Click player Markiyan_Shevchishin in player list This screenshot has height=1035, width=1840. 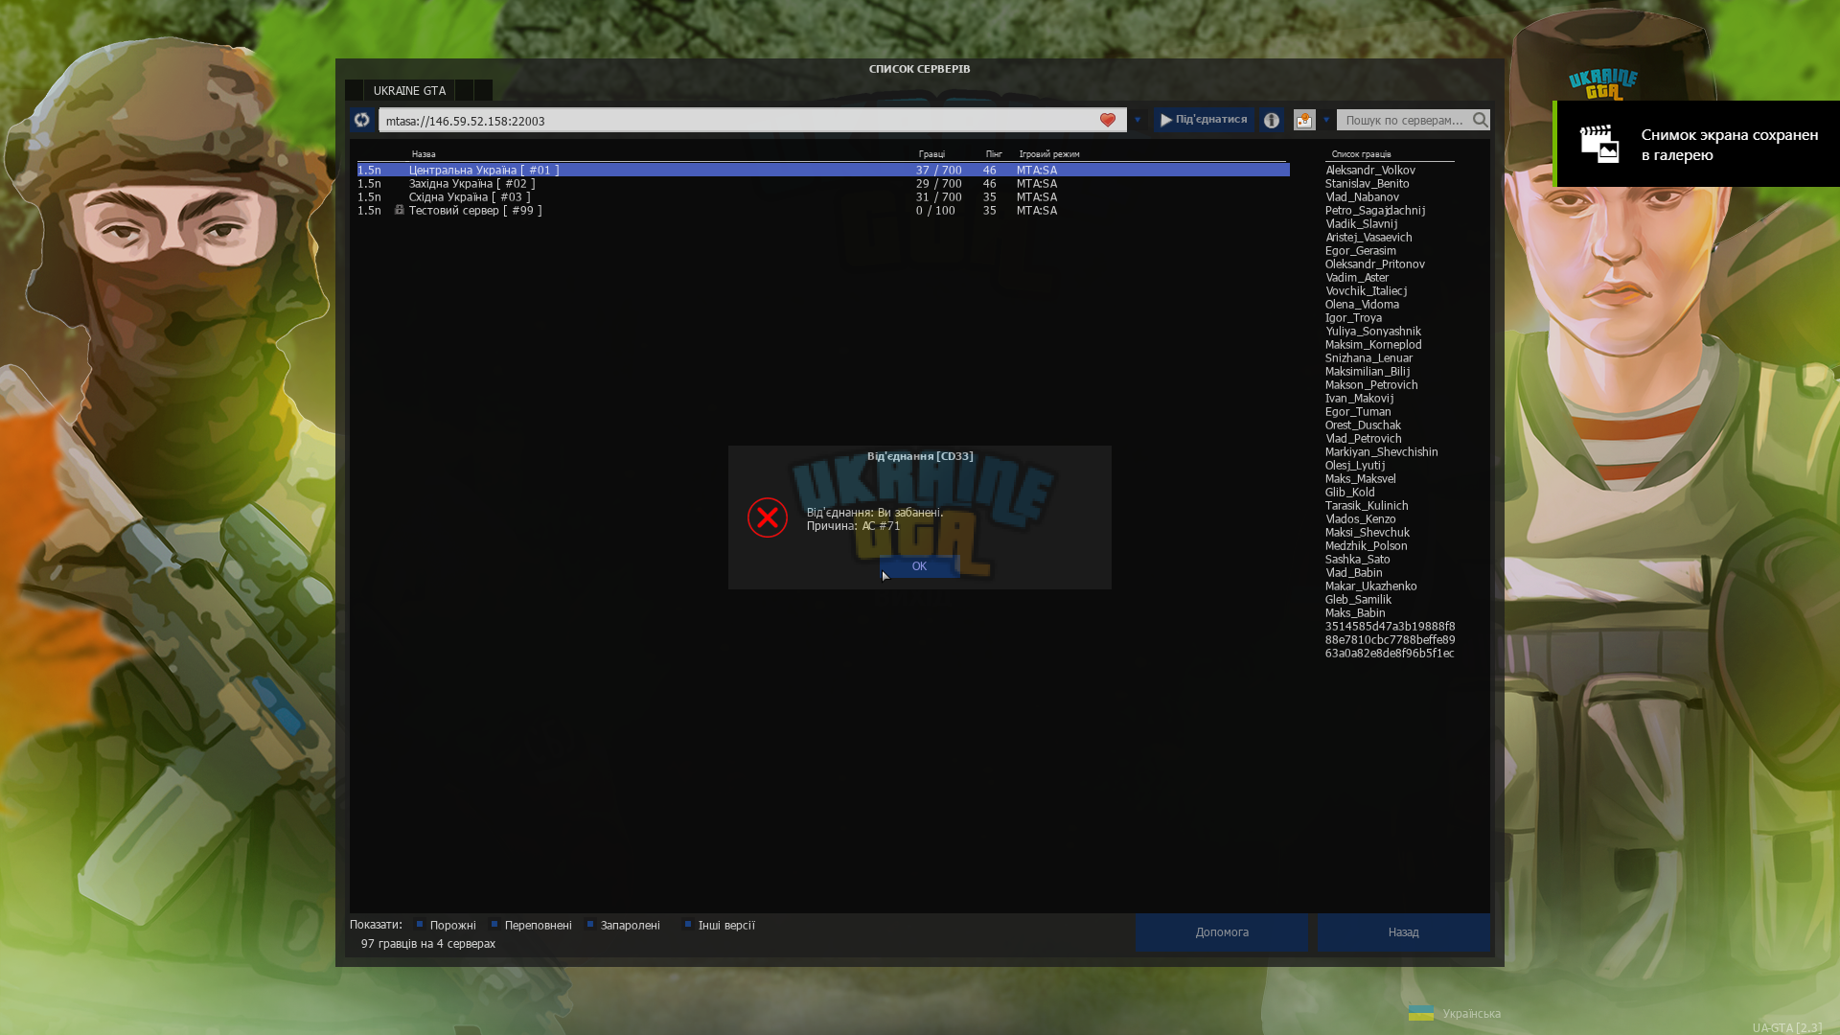point(1381,451)
